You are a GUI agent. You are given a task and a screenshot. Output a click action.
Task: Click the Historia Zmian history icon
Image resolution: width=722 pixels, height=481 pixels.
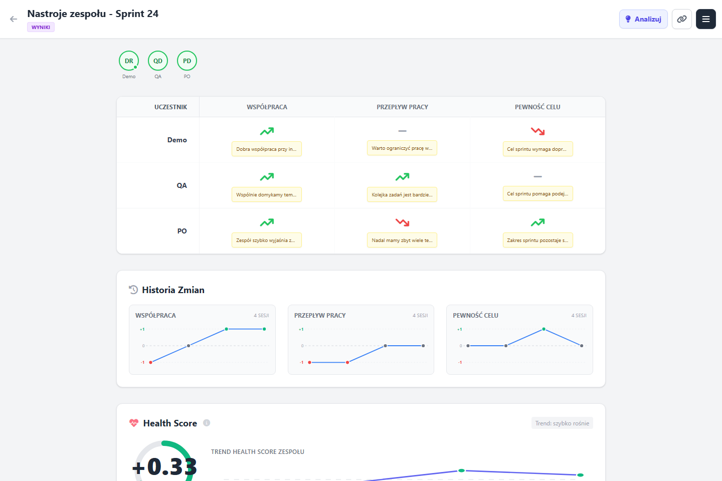(133, 290)
